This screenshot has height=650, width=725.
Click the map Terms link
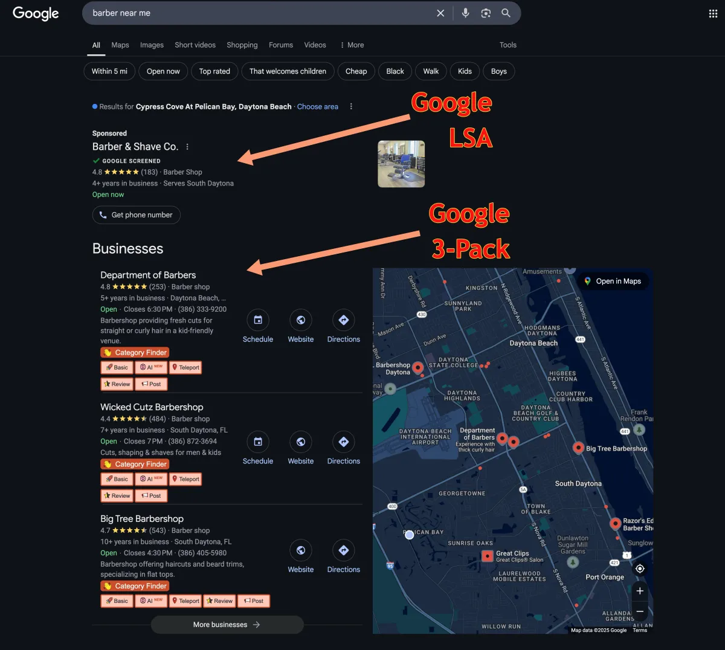click(x=640, y=630)
